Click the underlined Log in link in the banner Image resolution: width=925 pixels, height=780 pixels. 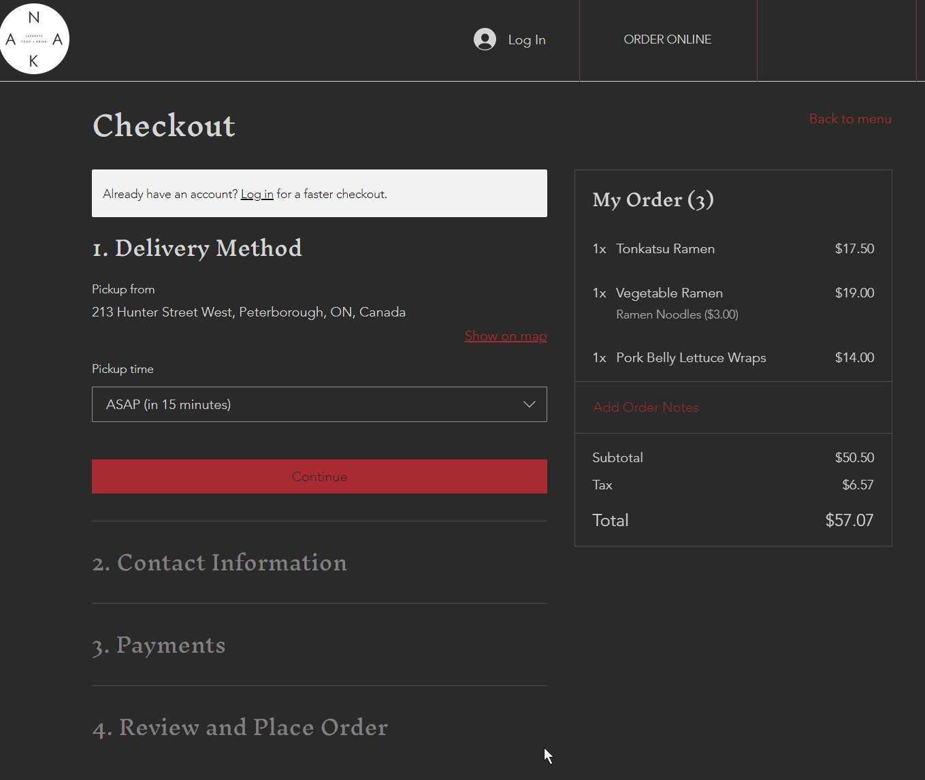pyautogui.click(x=257, y=195)
